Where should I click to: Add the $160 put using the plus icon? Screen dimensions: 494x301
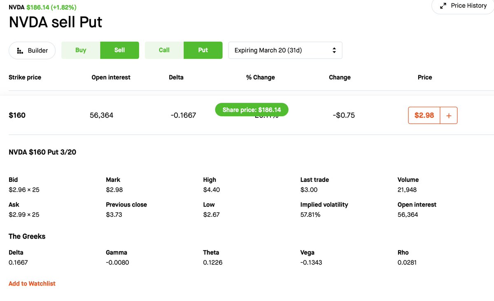point(449,115)
